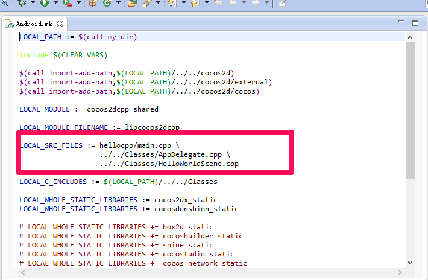The width and height of the screenshot is (428, 280).
Task: Click the Last Edit Location icon
Action: click(x=218, y=3)
